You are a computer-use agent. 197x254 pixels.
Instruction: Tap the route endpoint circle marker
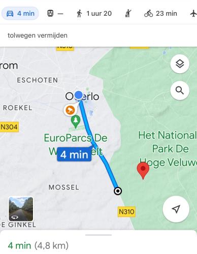pos(118,191)
